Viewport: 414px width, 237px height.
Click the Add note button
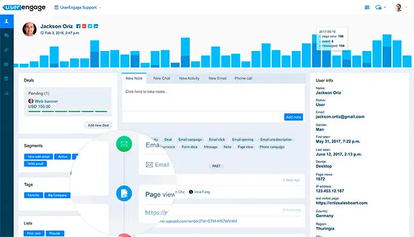[294, 117]
